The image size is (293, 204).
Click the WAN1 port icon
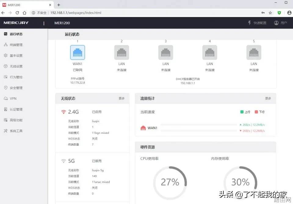click(x=78, y=52)
